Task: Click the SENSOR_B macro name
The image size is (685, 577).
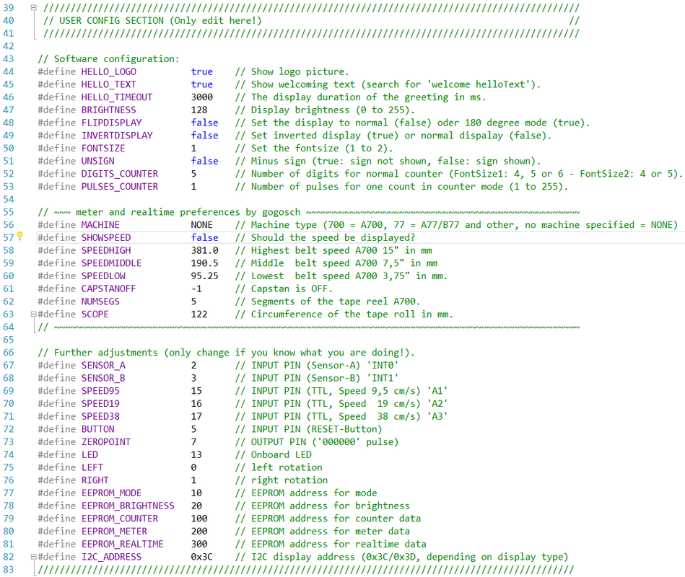Action: [103, 378]
